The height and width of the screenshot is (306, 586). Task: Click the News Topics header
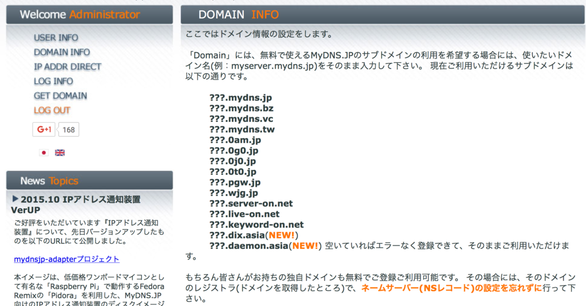(89, 181)
